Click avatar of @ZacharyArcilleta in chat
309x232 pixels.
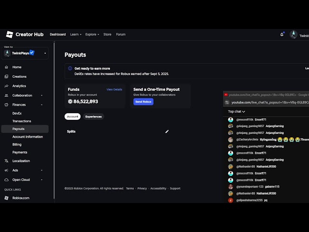click(231, 140)
